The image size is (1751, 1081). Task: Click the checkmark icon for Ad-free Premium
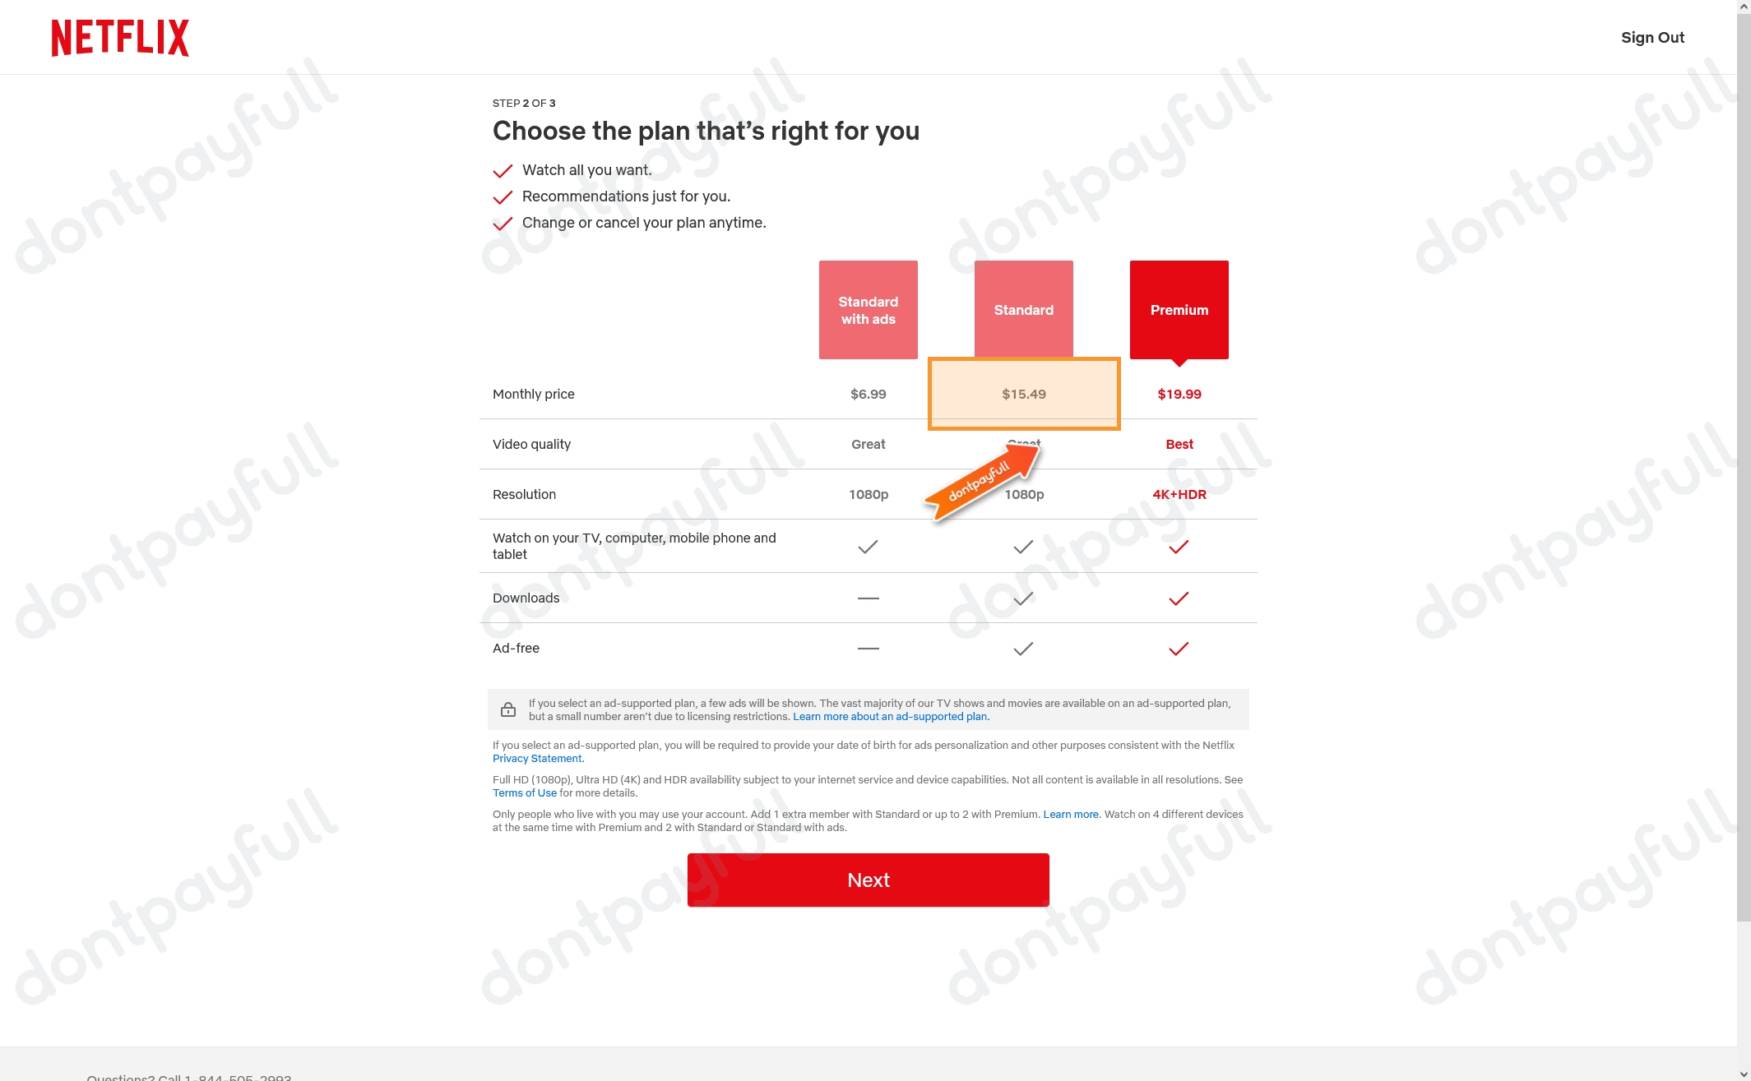(1179, 649)
